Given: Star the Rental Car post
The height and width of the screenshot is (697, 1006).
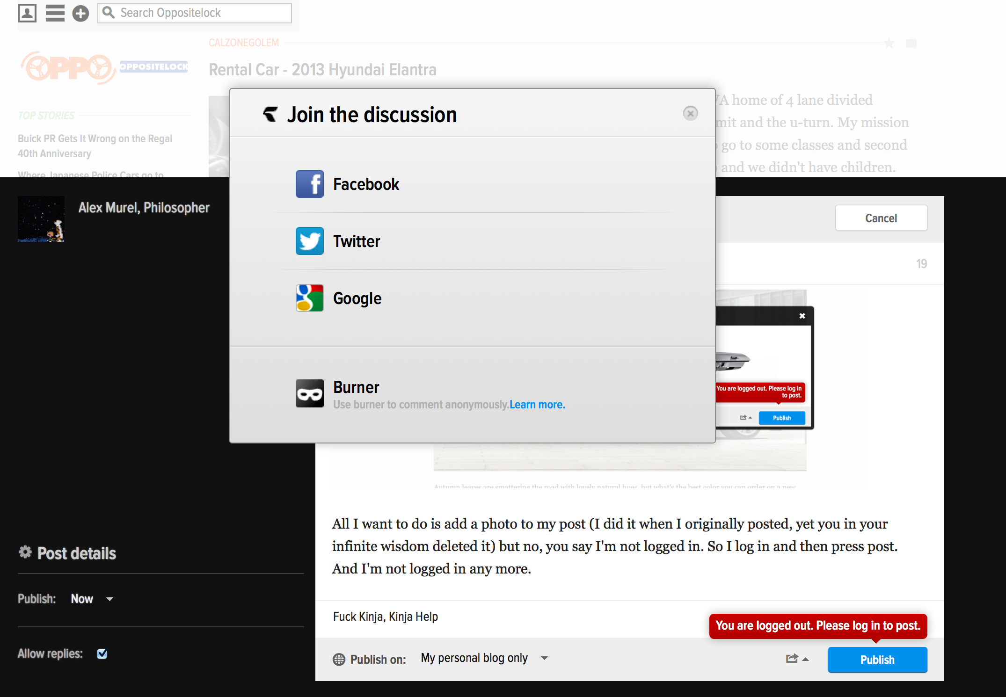Looking at the screenshot, I should tap(889, 44).
